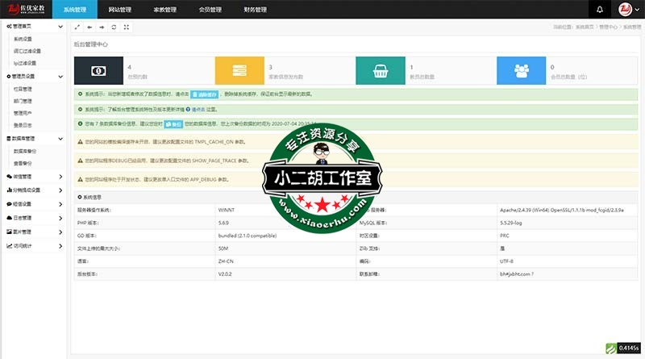Screen dimensions: 645x359
Task: Click the fullscreen icon in the page toolbar
Action: pos(127,27)
